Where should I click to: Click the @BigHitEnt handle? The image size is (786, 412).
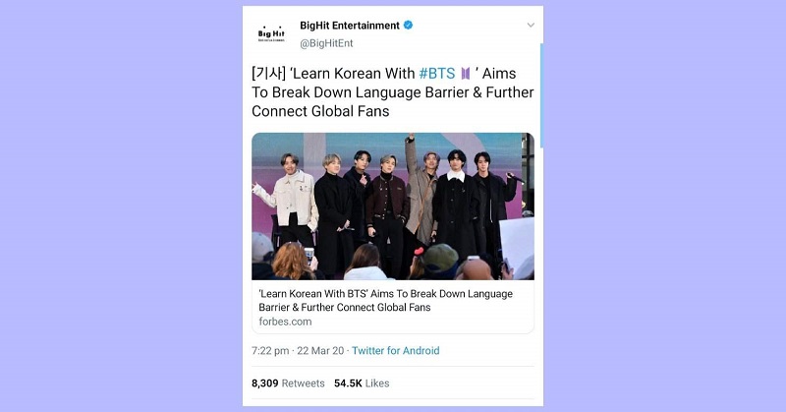pyautogui.click(x=326, y=43)
